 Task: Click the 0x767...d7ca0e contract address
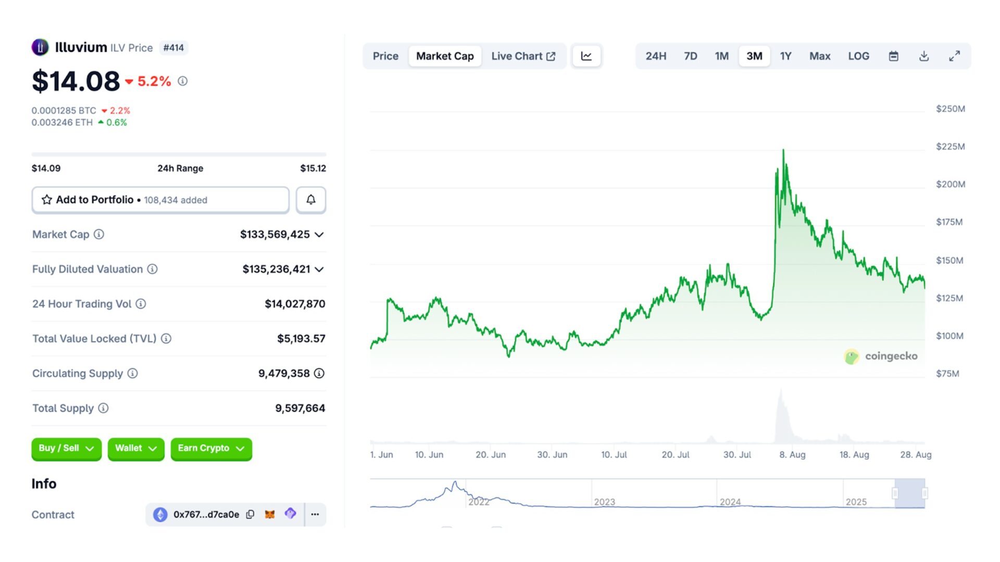pyautogui.click(x=206, y=515)
